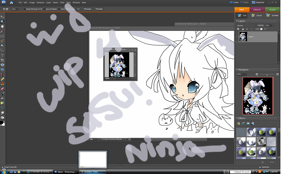The height and width of the screenshot is (174, 281).
Task: Collapse the Navigator panel triangle
Action: click(x=237, y=70)
